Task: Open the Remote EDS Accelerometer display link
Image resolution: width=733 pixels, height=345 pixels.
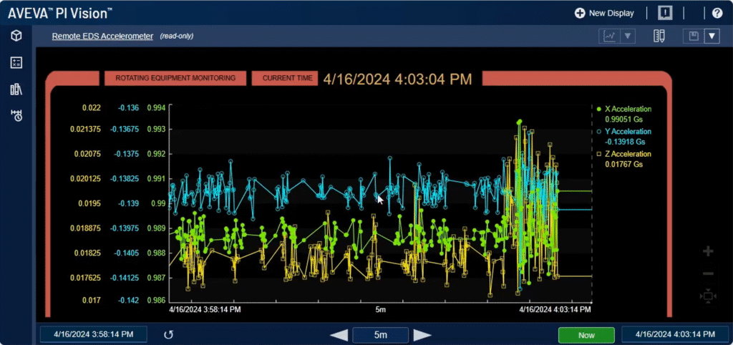Action: 102,36
